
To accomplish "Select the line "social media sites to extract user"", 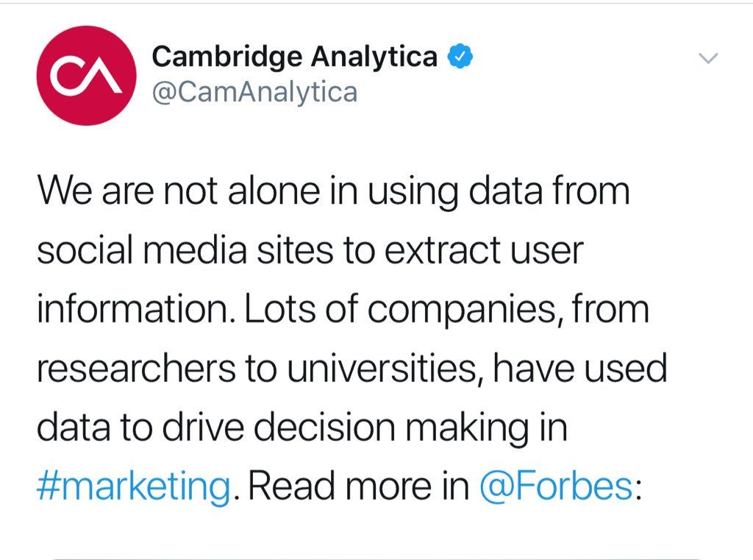I will point(309,251).
